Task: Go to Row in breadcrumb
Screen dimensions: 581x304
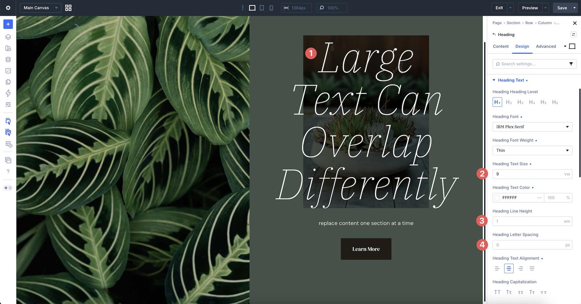Action: 529,23
